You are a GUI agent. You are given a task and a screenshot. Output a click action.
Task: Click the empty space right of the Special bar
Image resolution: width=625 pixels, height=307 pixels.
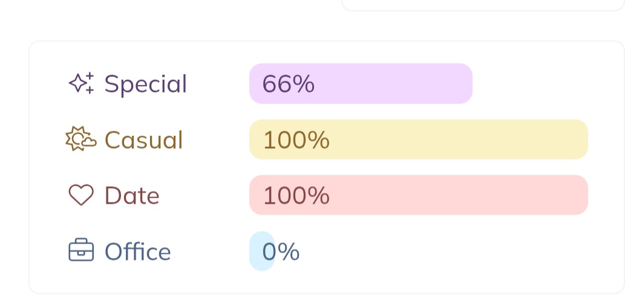click(x=532, y=83)
